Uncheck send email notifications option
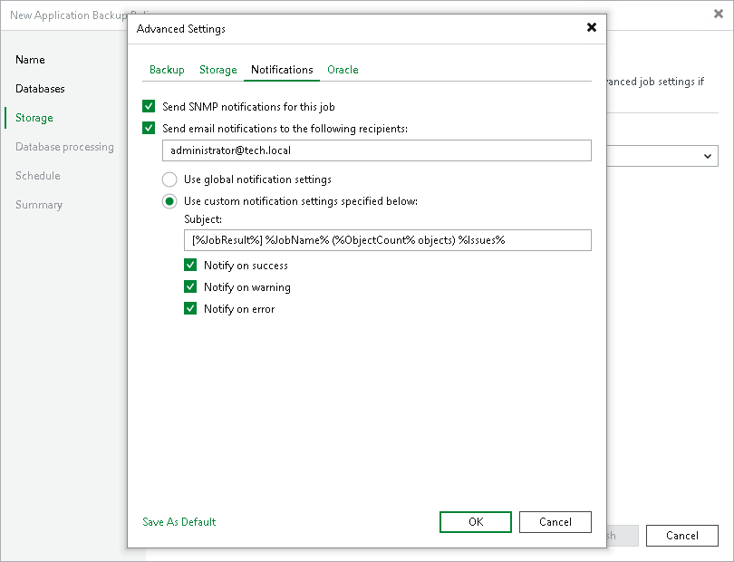 pyautogui.click(x=150, y=128)
